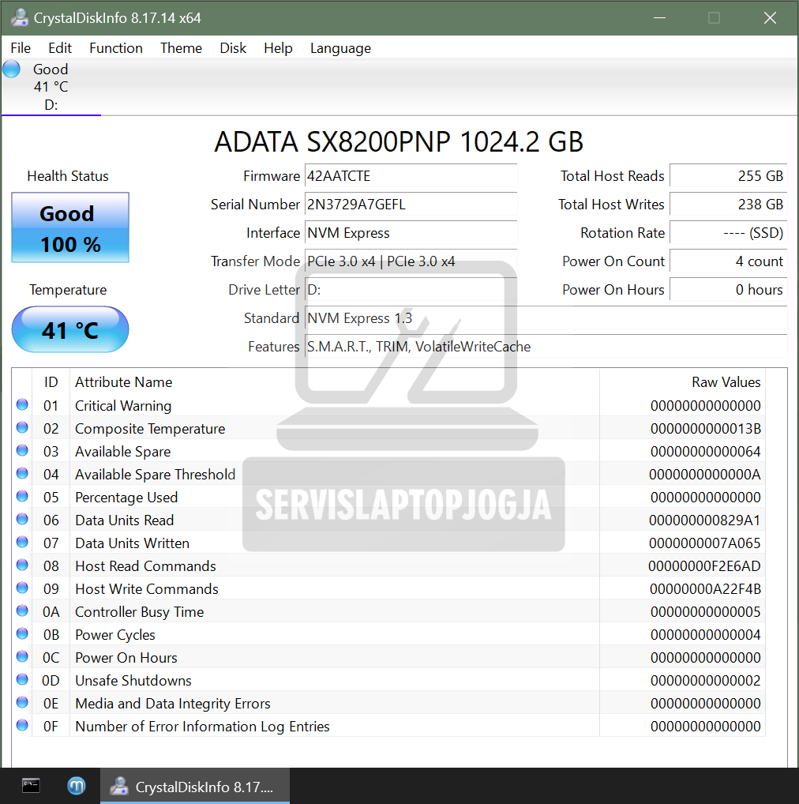Click the status dot for Controller Busy Time
This screenshot has height=804, width=799.
click(22, 611)
